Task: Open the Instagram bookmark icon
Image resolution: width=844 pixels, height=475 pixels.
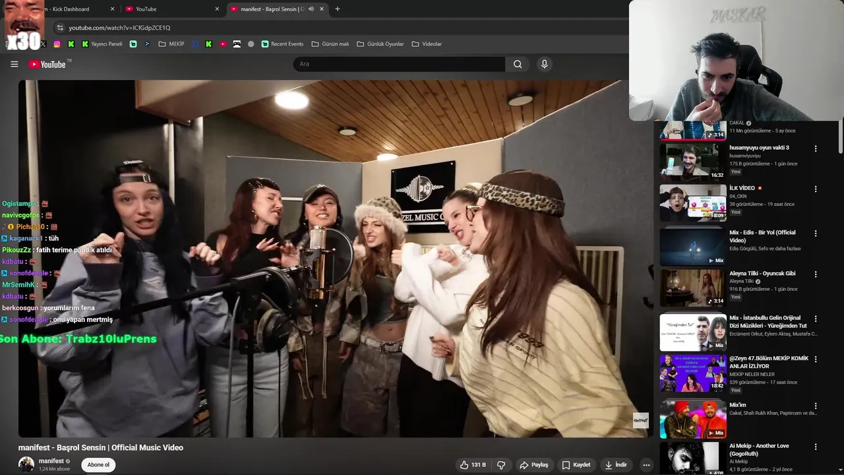Action: pos(57,44)
